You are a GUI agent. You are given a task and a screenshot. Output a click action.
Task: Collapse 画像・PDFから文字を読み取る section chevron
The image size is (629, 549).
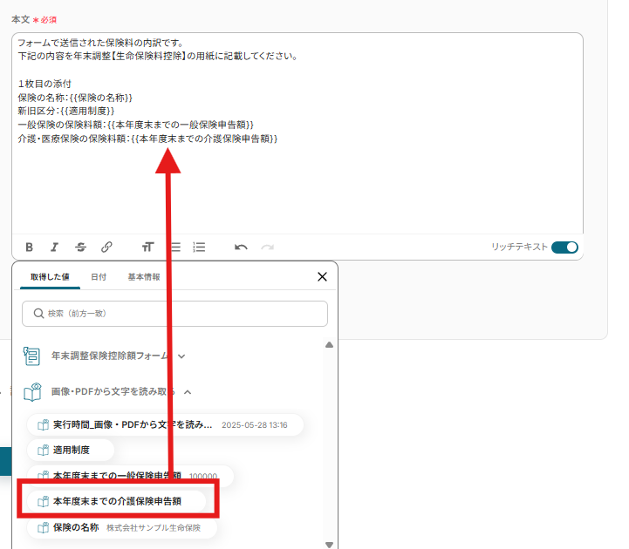click(188, 392)
